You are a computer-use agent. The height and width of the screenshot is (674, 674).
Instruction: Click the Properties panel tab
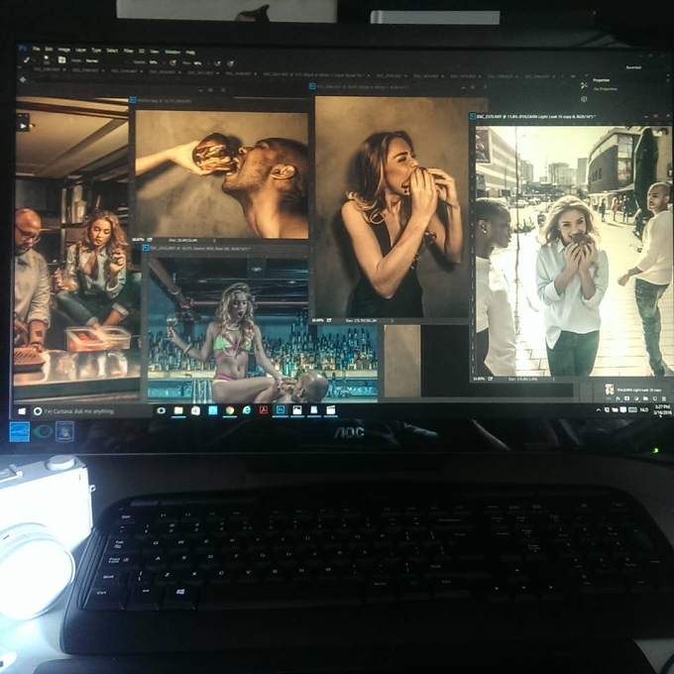[601, 80]
